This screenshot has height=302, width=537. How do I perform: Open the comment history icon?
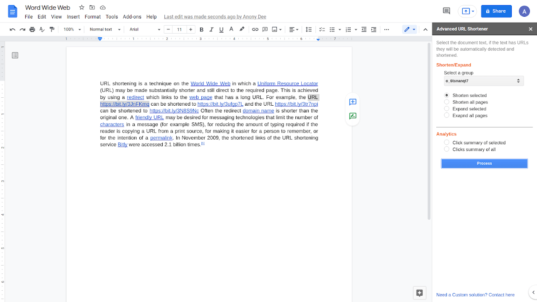[x=446, y=11]
